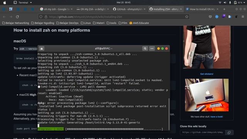
Task: Open the Film bookmark folder
Action: [x=123, y=23]
